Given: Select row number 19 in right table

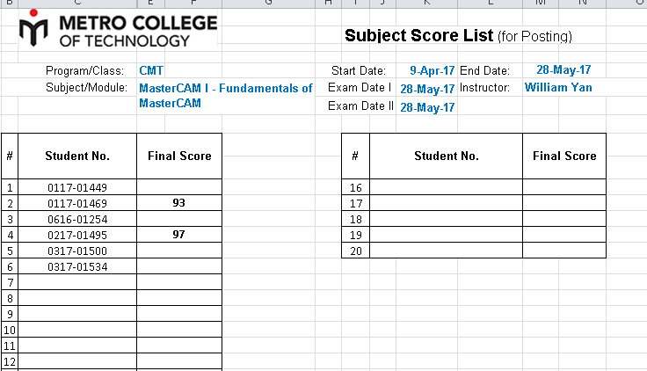Looking at the screenshot, I should click(356, 235).
